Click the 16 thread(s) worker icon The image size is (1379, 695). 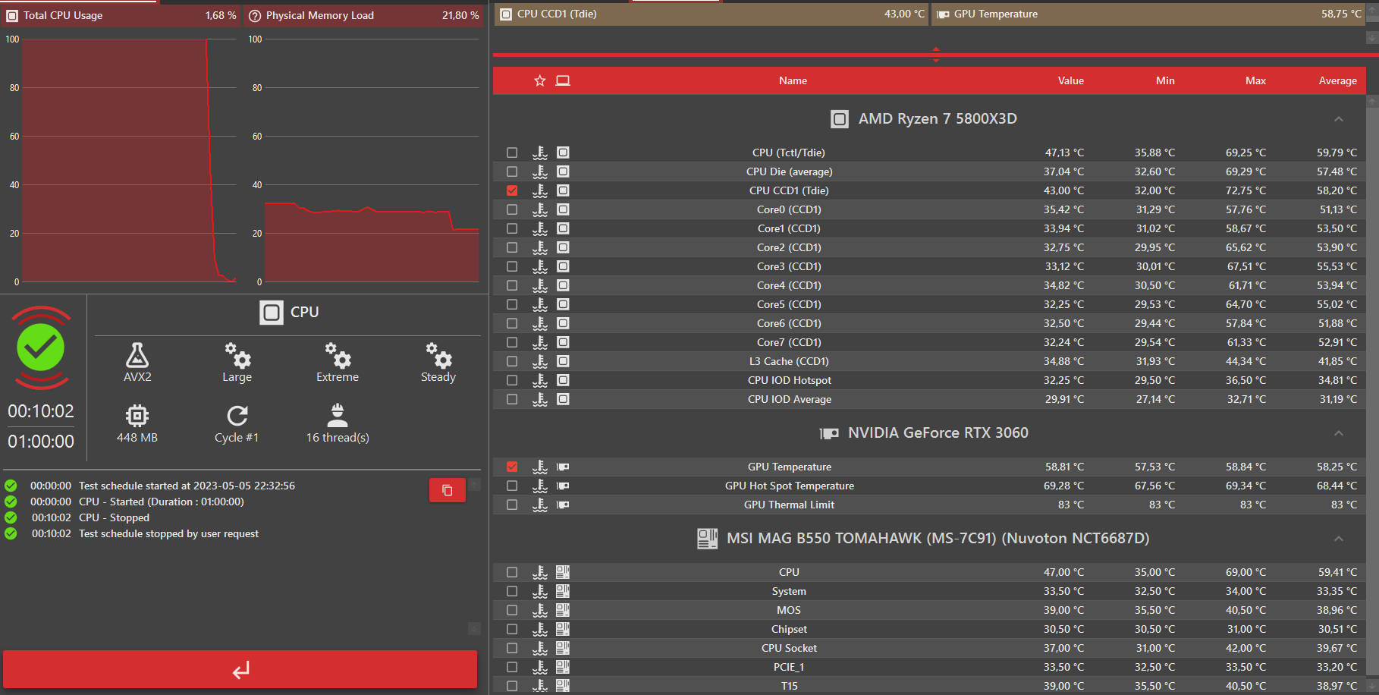[338, 415]
